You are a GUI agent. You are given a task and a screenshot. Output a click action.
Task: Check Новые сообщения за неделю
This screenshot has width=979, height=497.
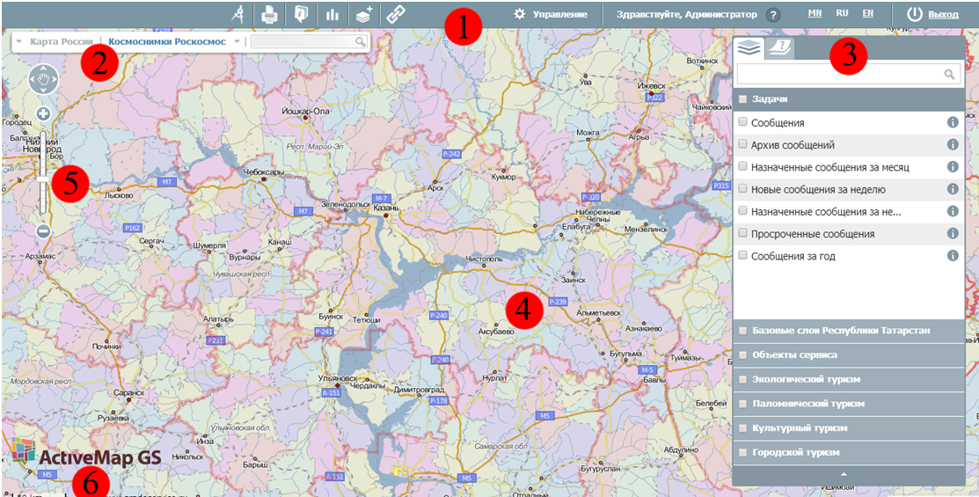point(742,188)
